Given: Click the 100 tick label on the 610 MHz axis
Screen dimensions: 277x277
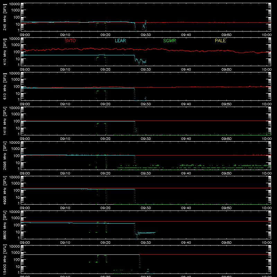Looking at the screenshot, I should (17, 86).
